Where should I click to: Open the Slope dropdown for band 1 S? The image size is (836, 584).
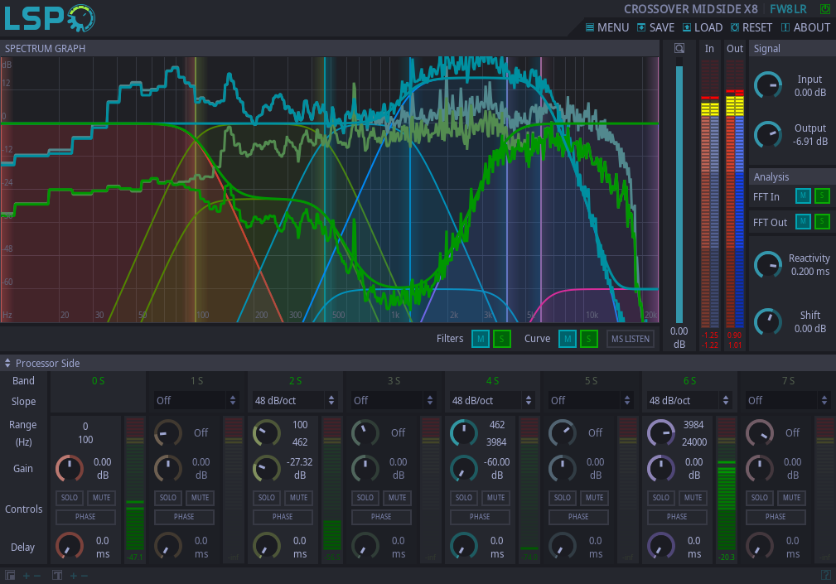coord(196,400)
